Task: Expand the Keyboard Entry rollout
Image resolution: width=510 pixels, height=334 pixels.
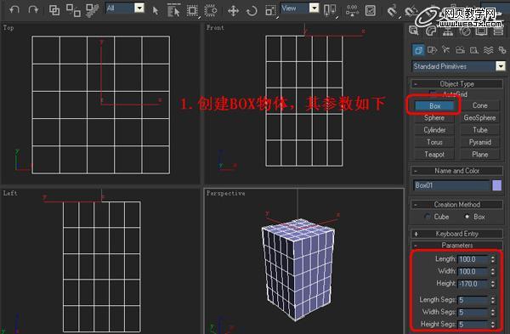Action: click(456, 234)
